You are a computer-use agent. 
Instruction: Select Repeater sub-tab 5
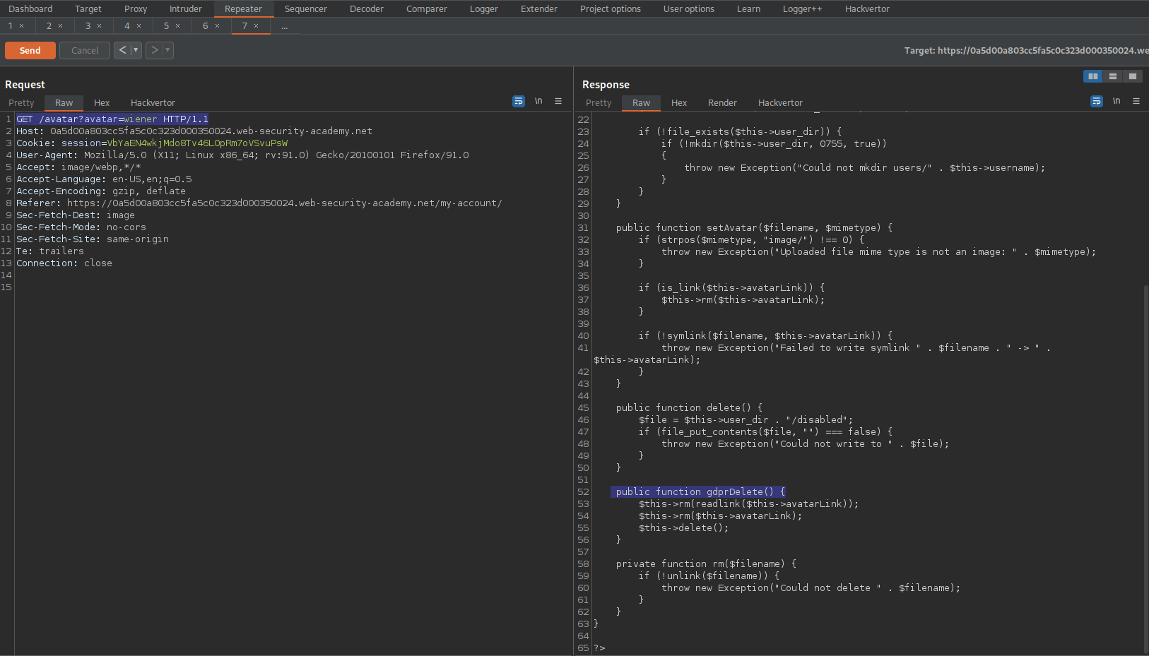tap(167, 26)
